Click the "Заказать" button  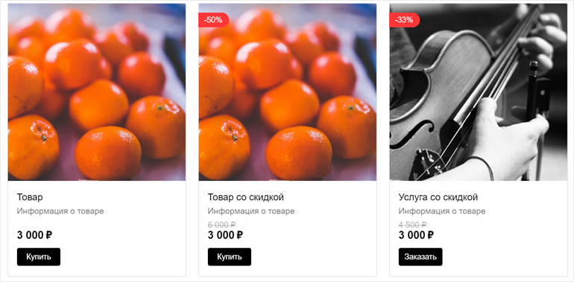(x=420, y=257)
